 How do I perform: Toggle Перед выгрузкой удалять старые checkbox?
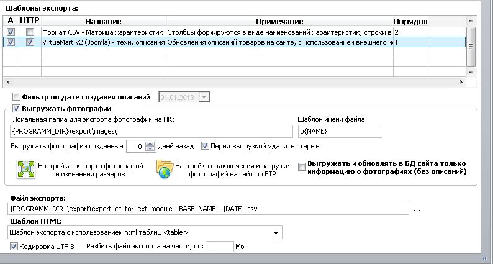(205, 146)
